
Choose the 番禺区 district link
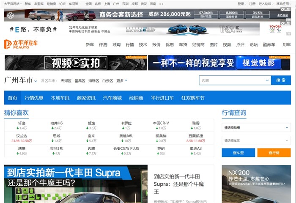click(x=80, y=81)
